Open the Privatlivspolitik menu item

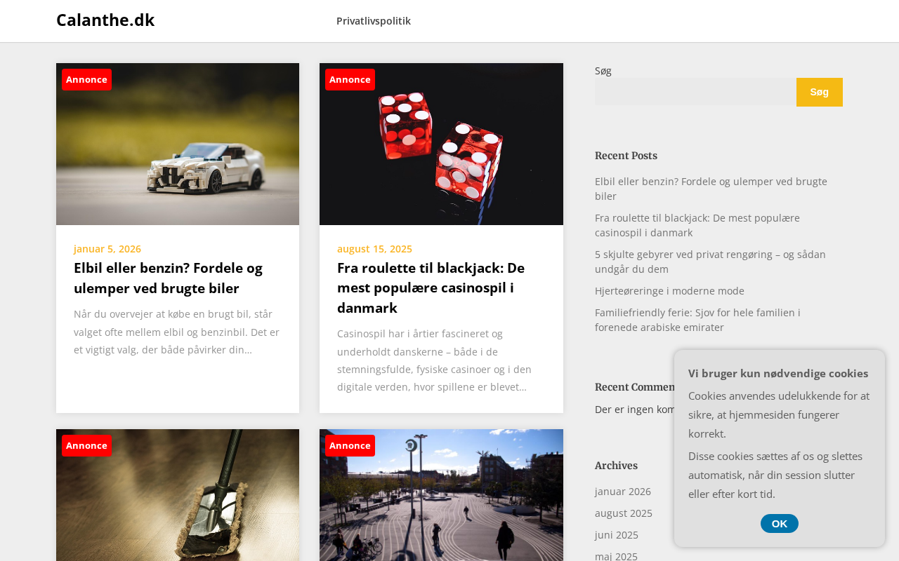(x=374, y=21)
